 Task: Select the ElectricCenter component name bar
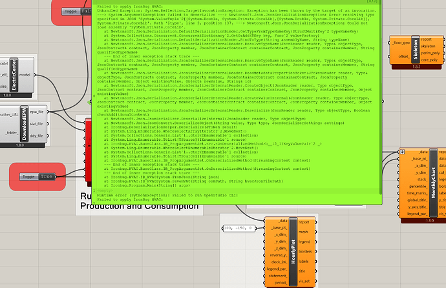pyautogui.click(x=14, y=75)
